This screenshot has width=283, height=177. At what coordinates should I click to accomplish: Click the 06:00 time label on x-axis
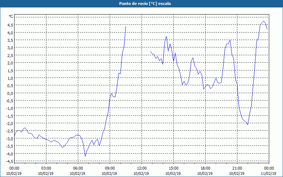[78, 169]
